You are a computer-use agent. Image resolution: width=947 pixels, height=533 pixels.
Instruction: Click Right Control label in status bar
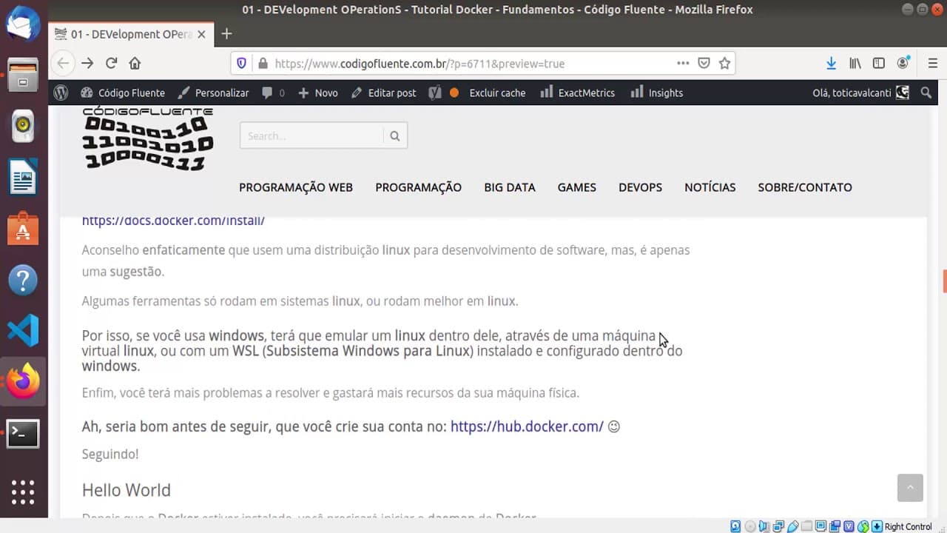tap(908, 526)
